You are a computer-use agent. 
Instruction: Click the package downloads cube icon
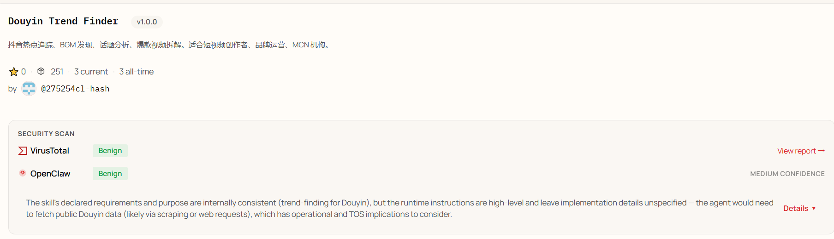(x=41, y=71)
